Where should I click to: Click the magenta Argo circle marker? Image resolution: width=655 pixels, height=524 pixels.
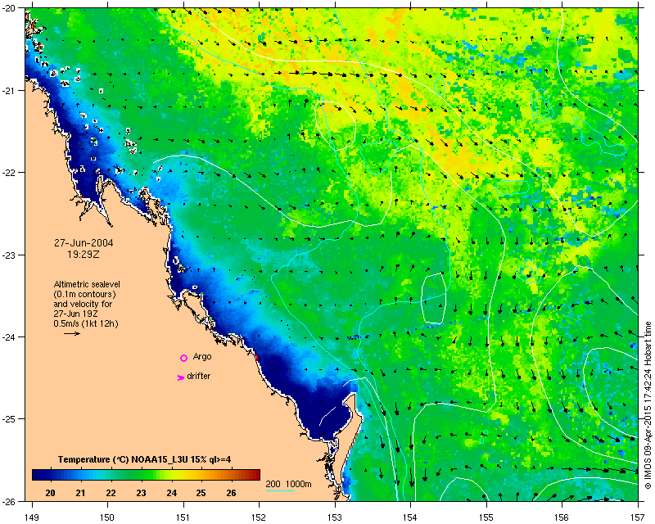pyautogui.click(x=183, y=358)
